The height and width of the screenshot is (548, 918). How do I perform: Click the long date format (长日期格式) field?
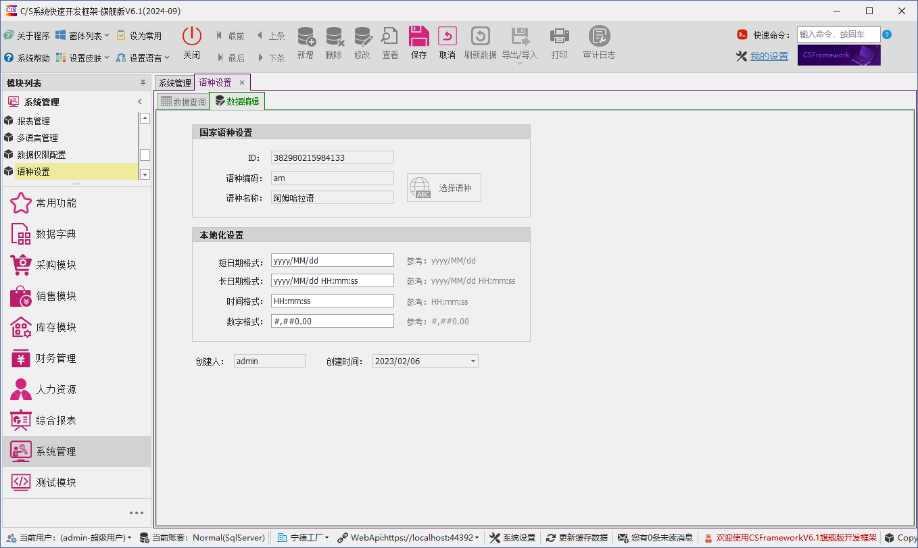click(x=333, y=281)
